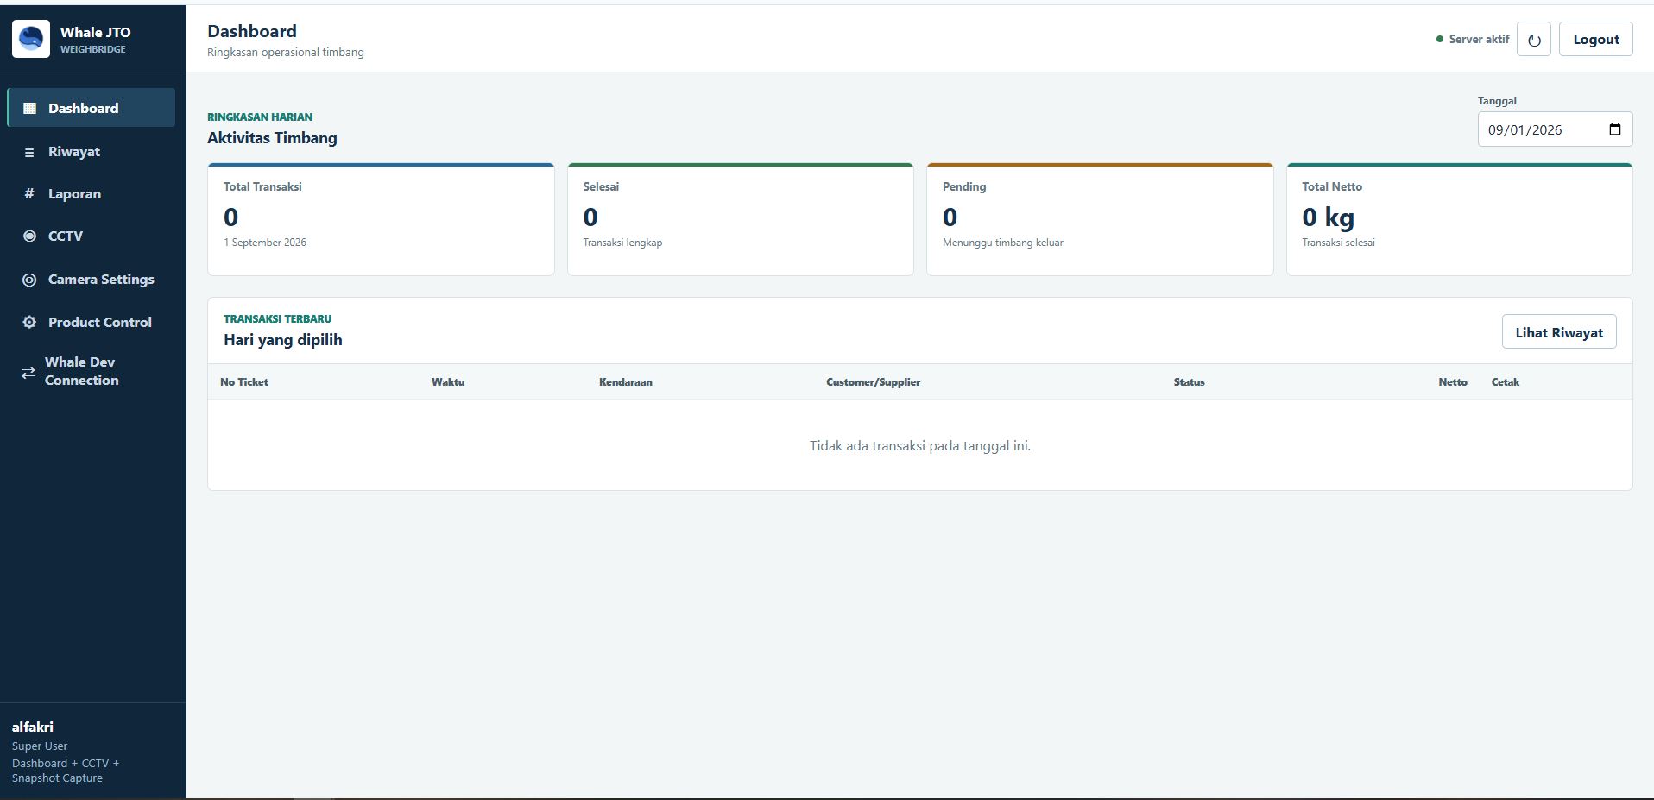
Task: Click the CCTV camera icon
Action: [29, 236]
